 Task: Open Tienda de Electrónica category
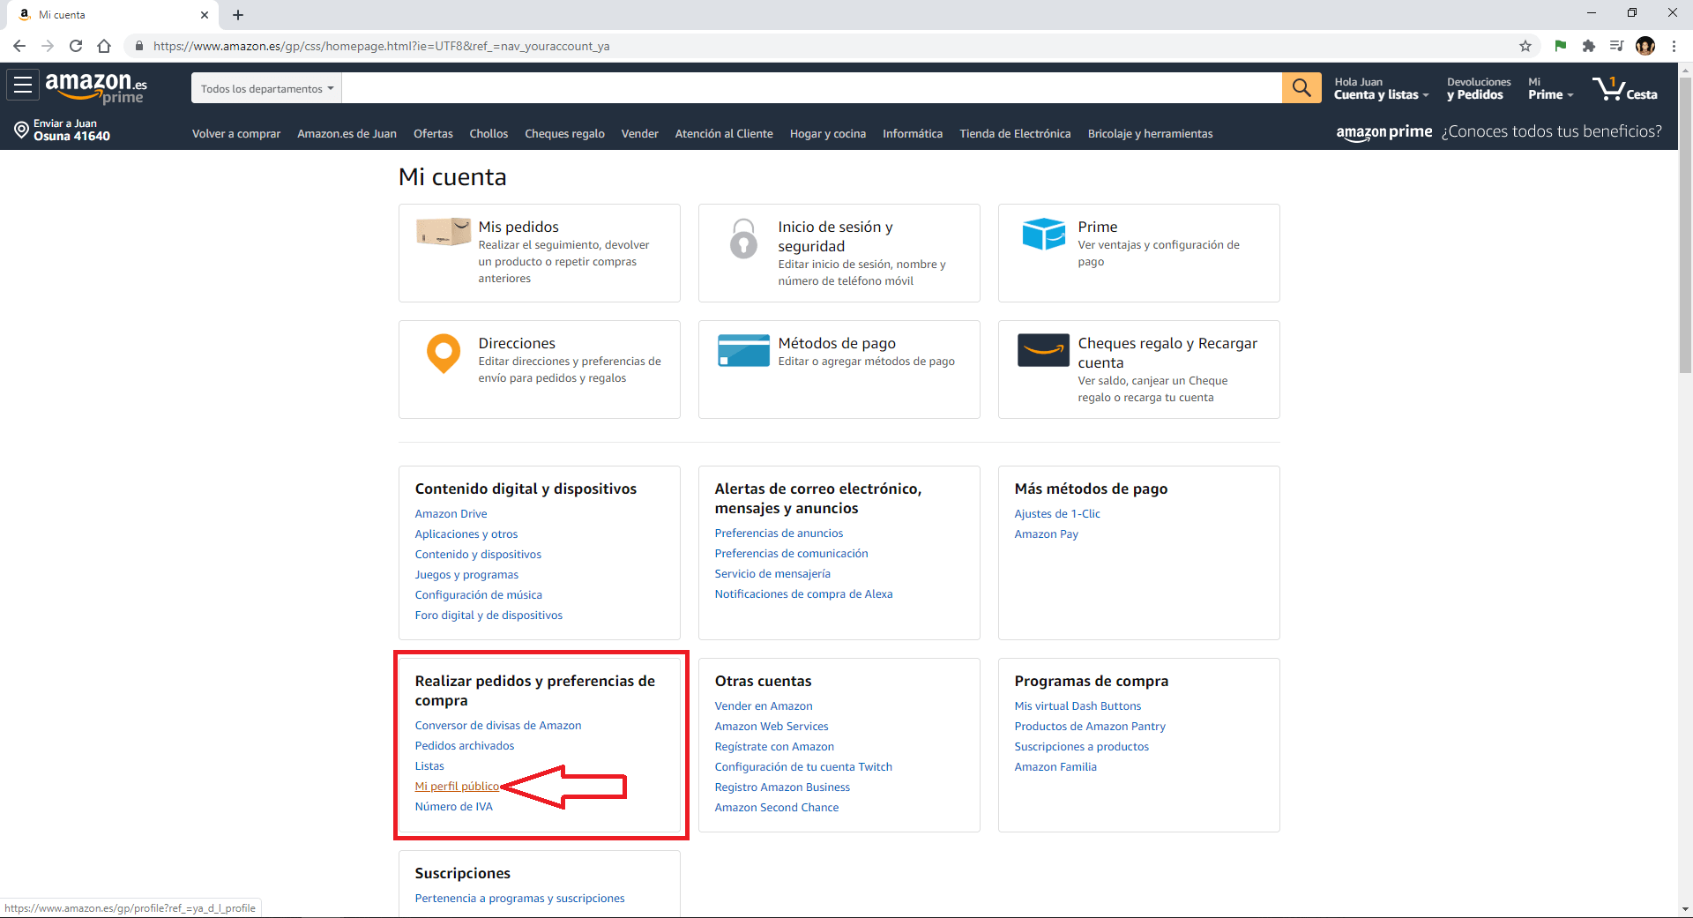(1015, 134)
